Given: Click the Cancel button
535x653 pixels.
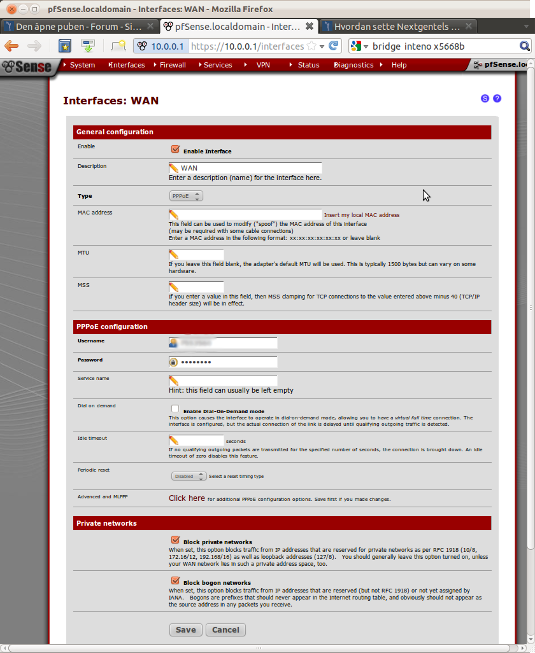Looking at the screenshot, I should pyautogui.click(x=225, y=629).
